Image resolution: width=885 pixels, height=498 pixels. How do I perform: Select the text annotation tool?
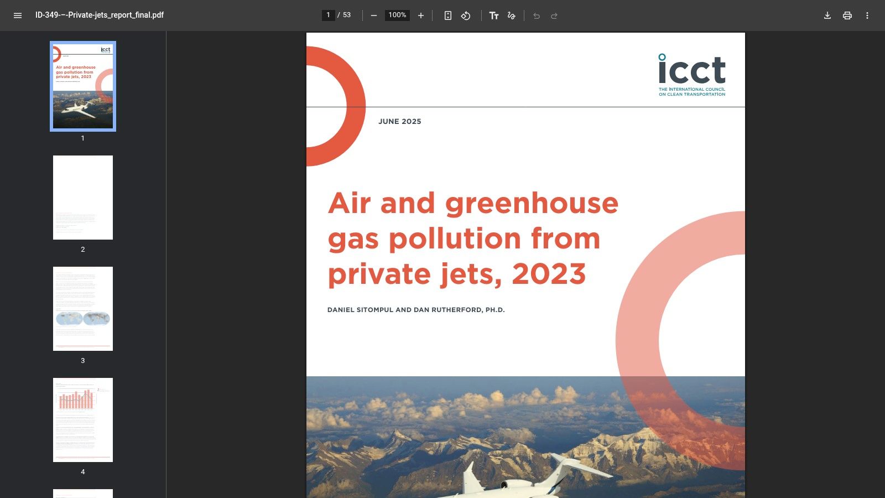pyautogui.click(x=494, y=15)
